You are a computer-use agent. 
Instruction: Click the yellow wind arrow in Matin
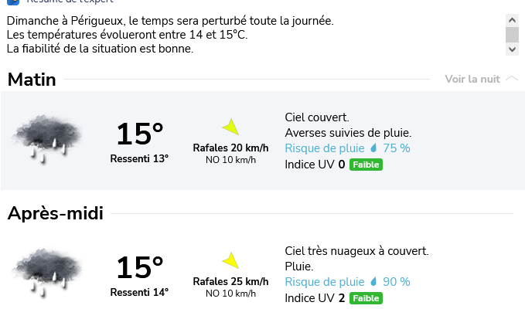230,127
